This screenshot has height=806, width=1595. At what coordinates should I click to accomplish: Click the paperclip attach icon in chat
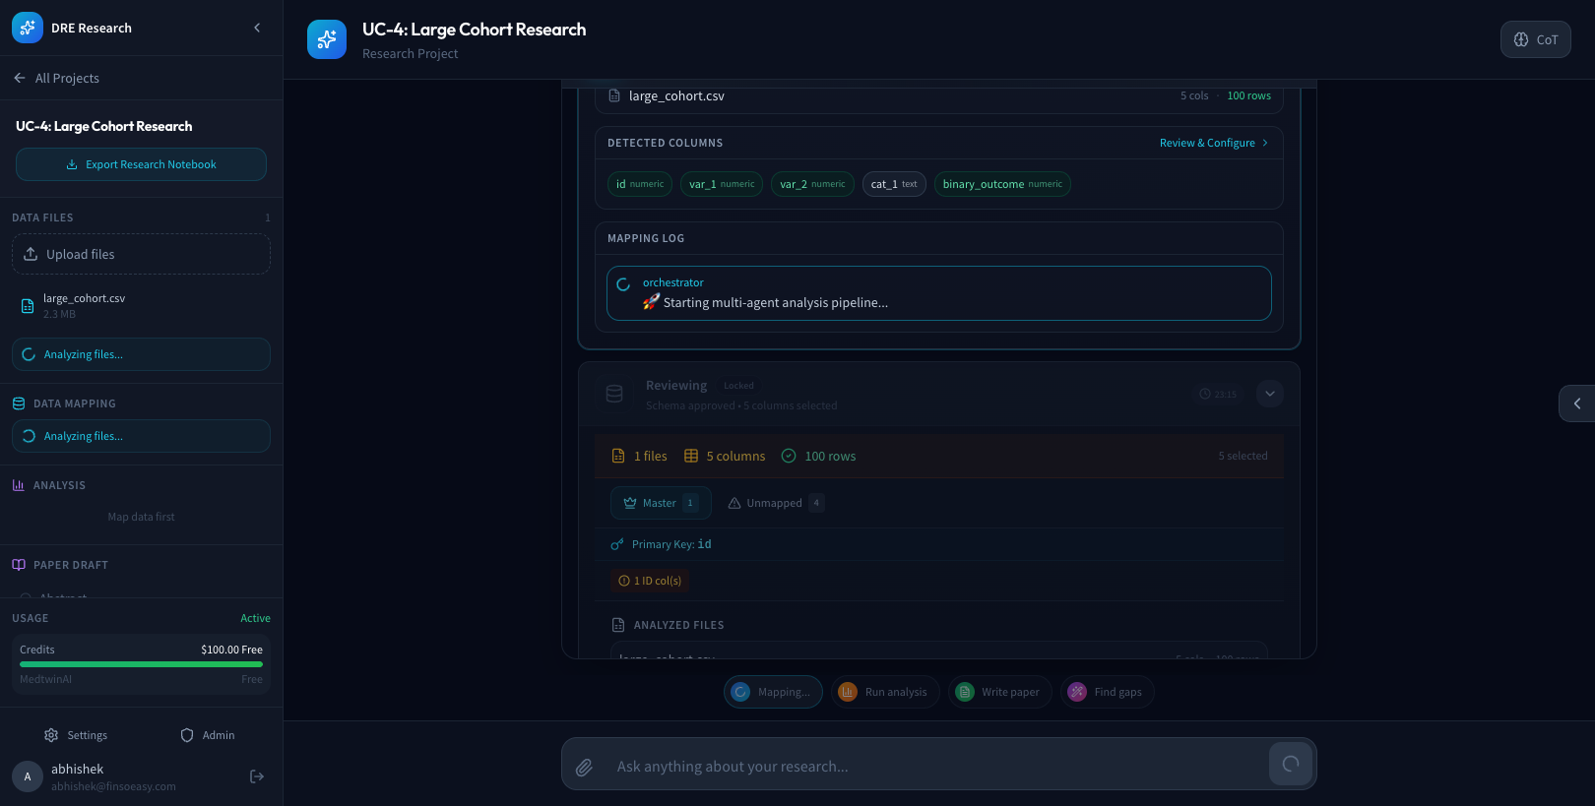584,767
